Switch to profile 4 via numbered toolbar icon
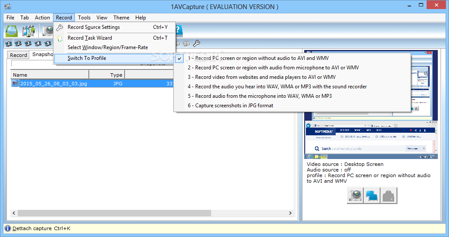449x237 pixels. [38, 44]
